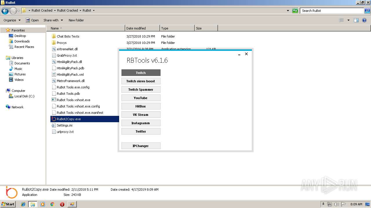Go back in Explorer navigation
Image resolution: width=371 pixels, height=208 pixels.
(x=5, y=11)
